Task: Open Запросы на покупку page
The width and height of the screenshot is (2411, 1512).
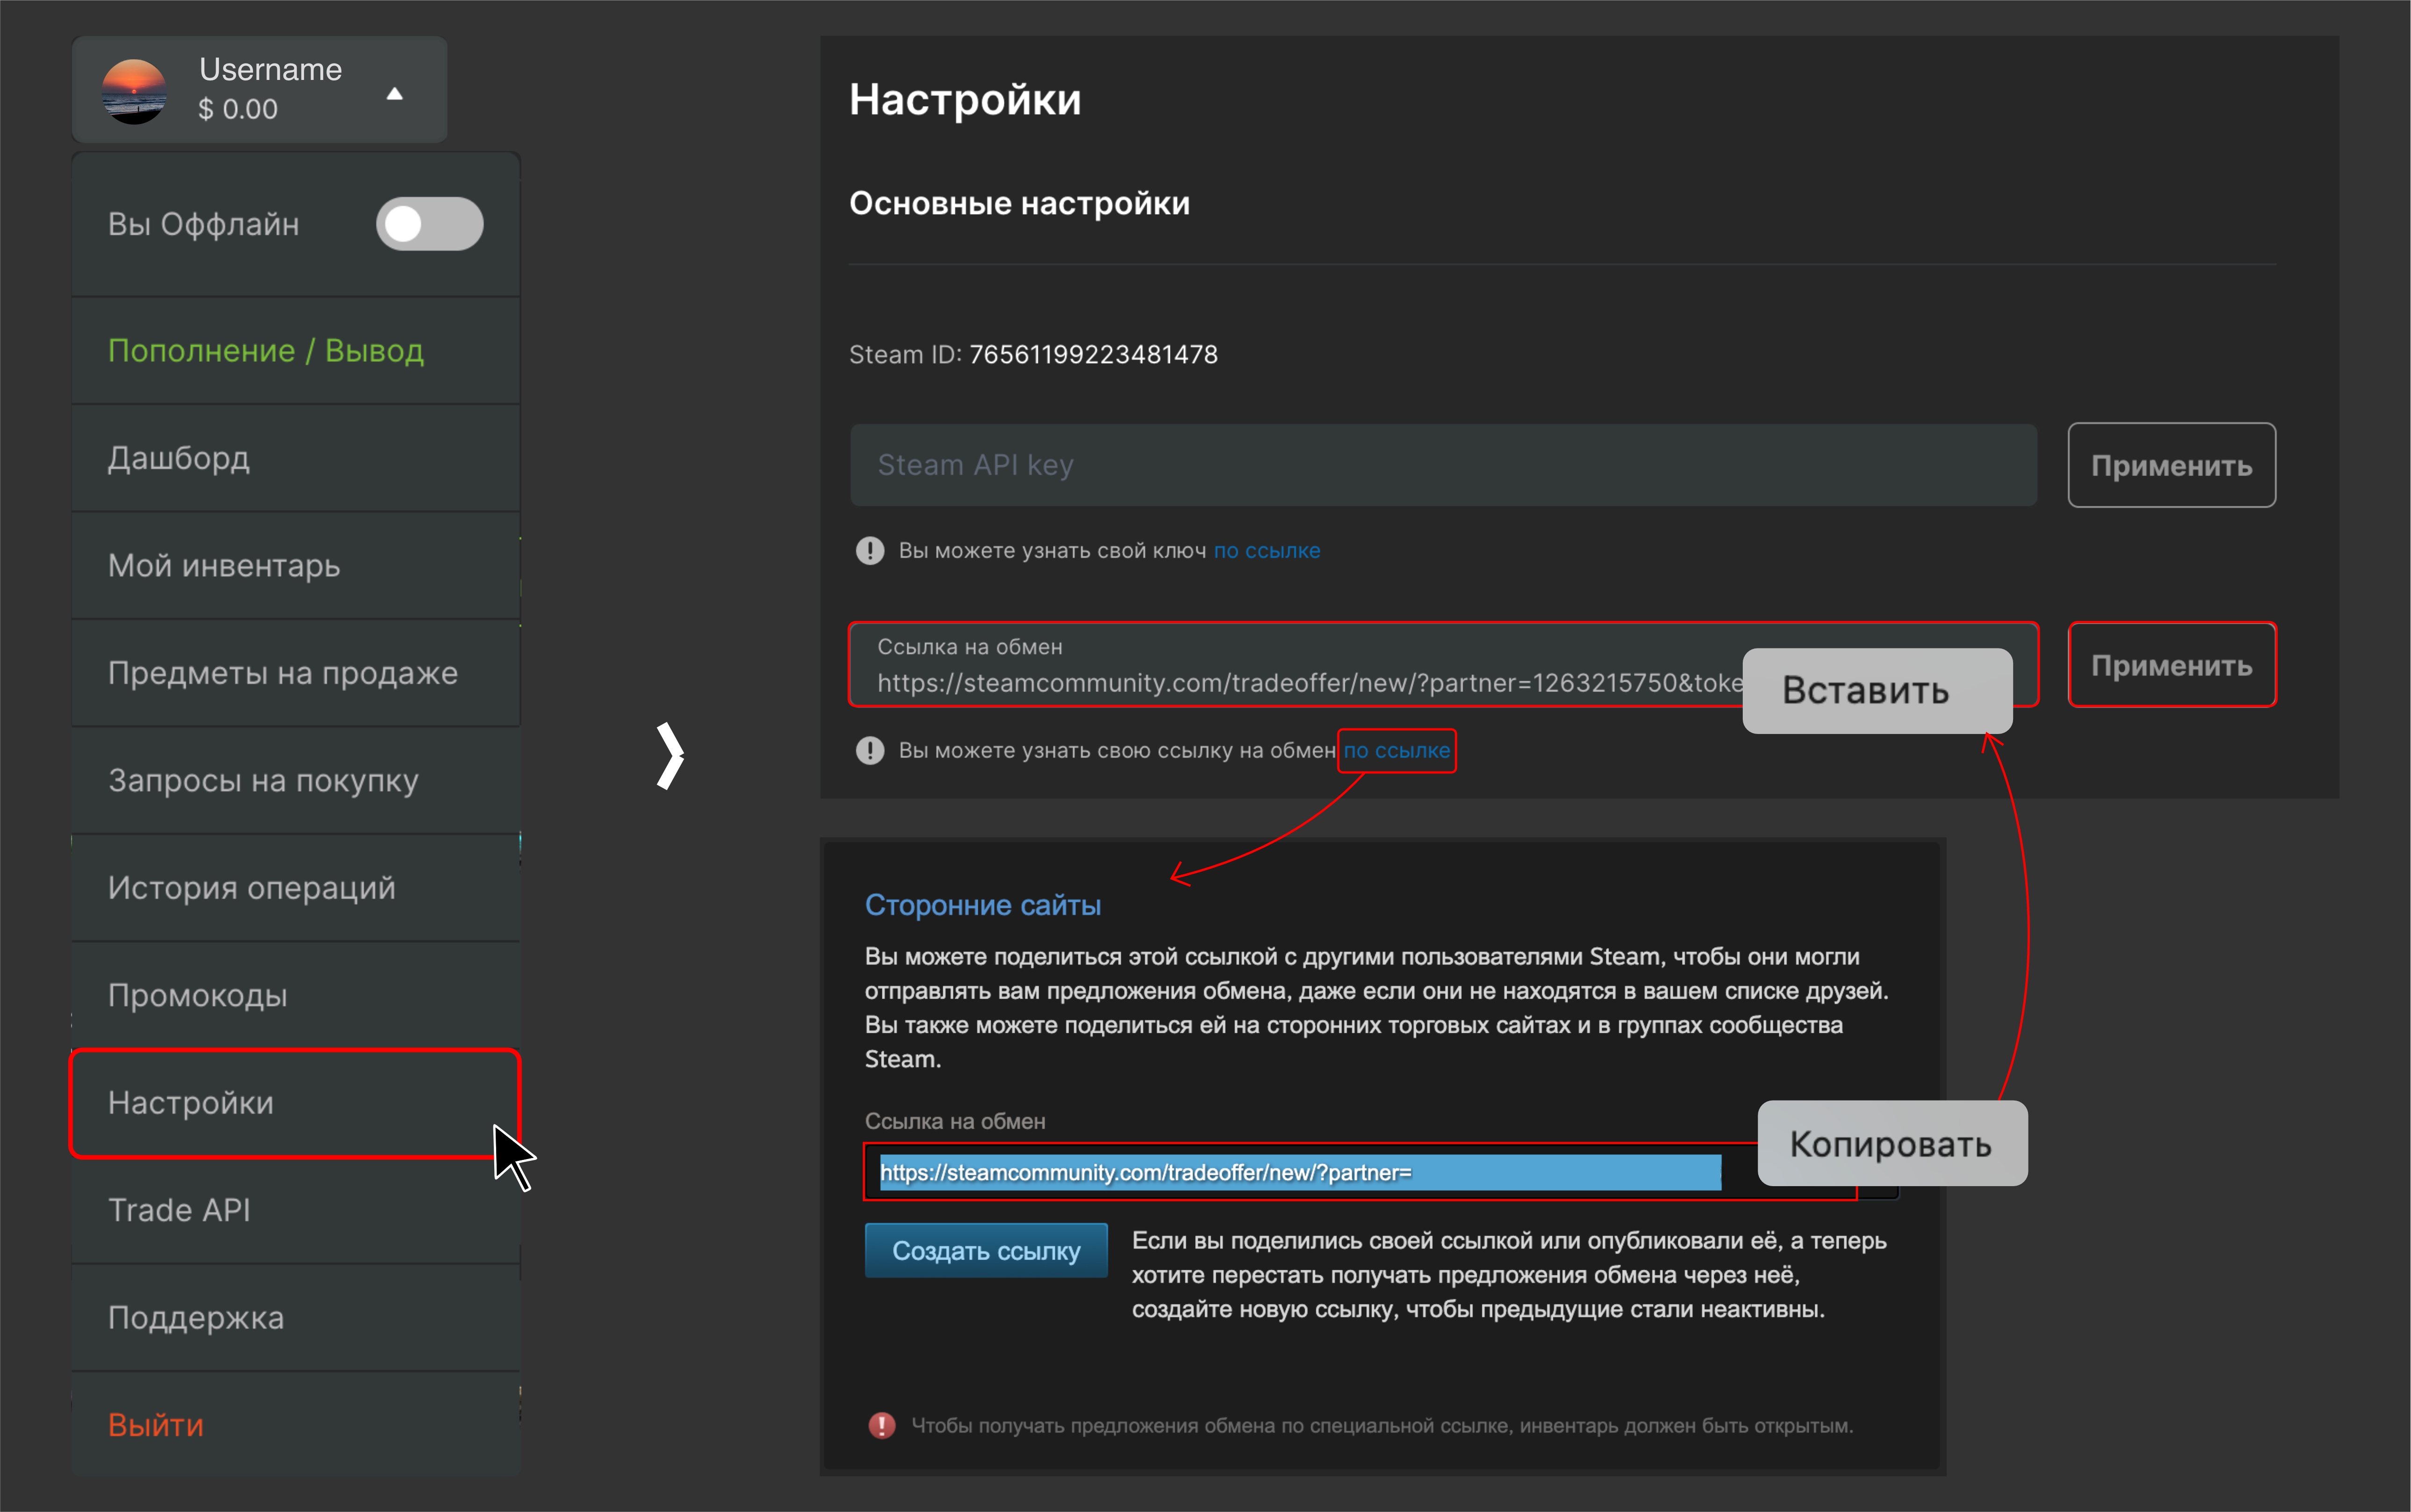Action: tap(263, 781)
